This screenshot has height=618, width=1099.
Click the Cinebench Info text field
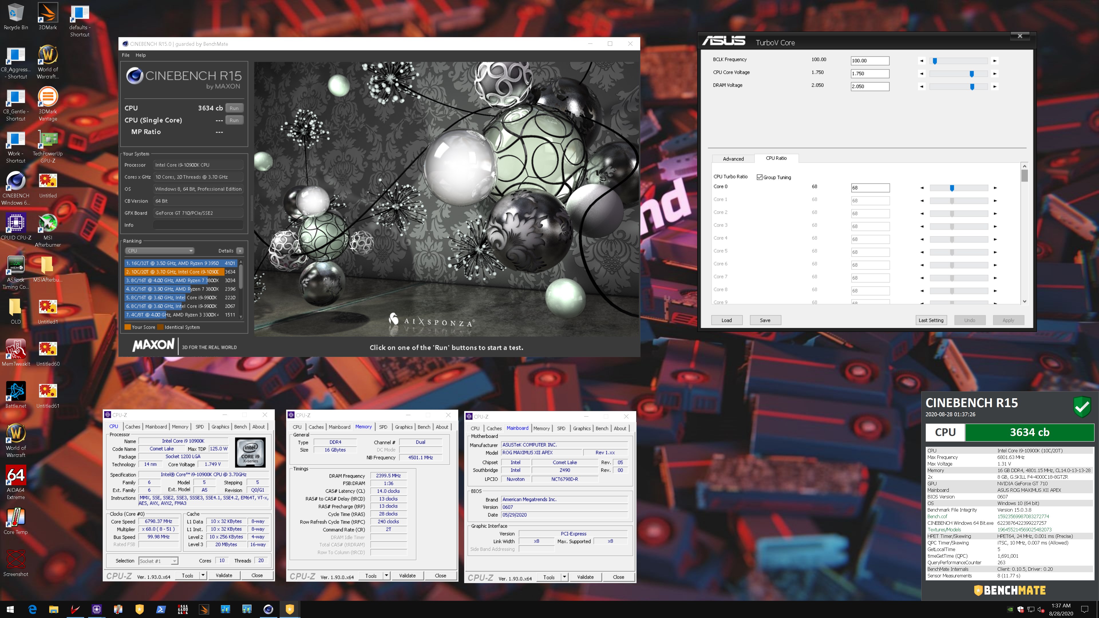coord(198,225)
